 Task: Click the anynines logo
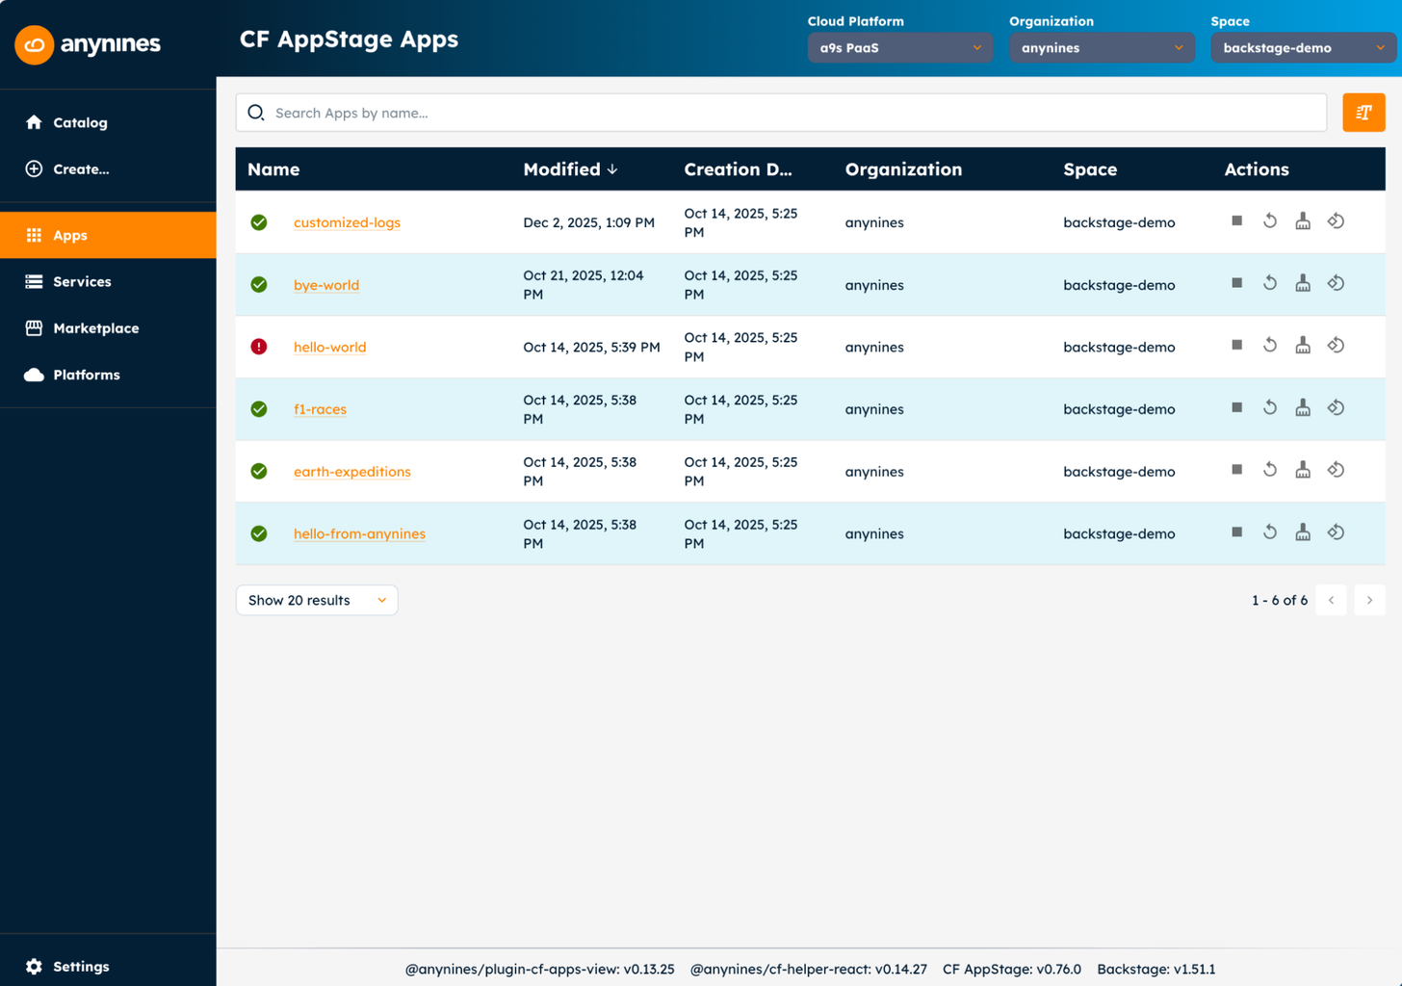(x=88, y=44)
